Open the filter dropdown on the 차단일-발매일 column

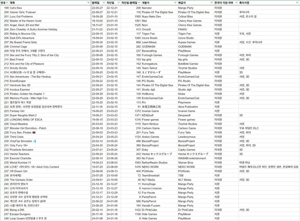(x=139, y=3)
